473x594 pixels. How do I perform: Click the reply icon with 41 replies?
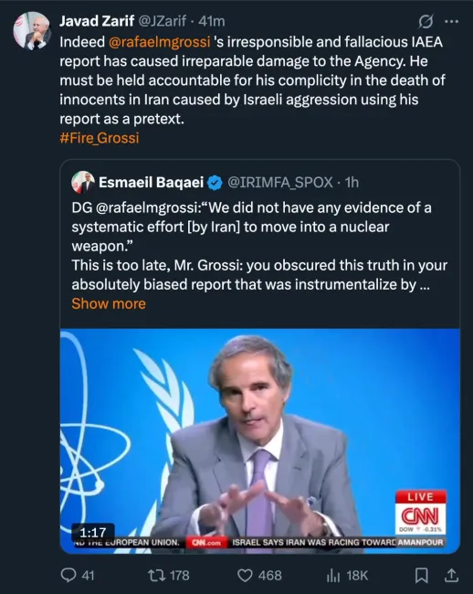click(68, 576)
